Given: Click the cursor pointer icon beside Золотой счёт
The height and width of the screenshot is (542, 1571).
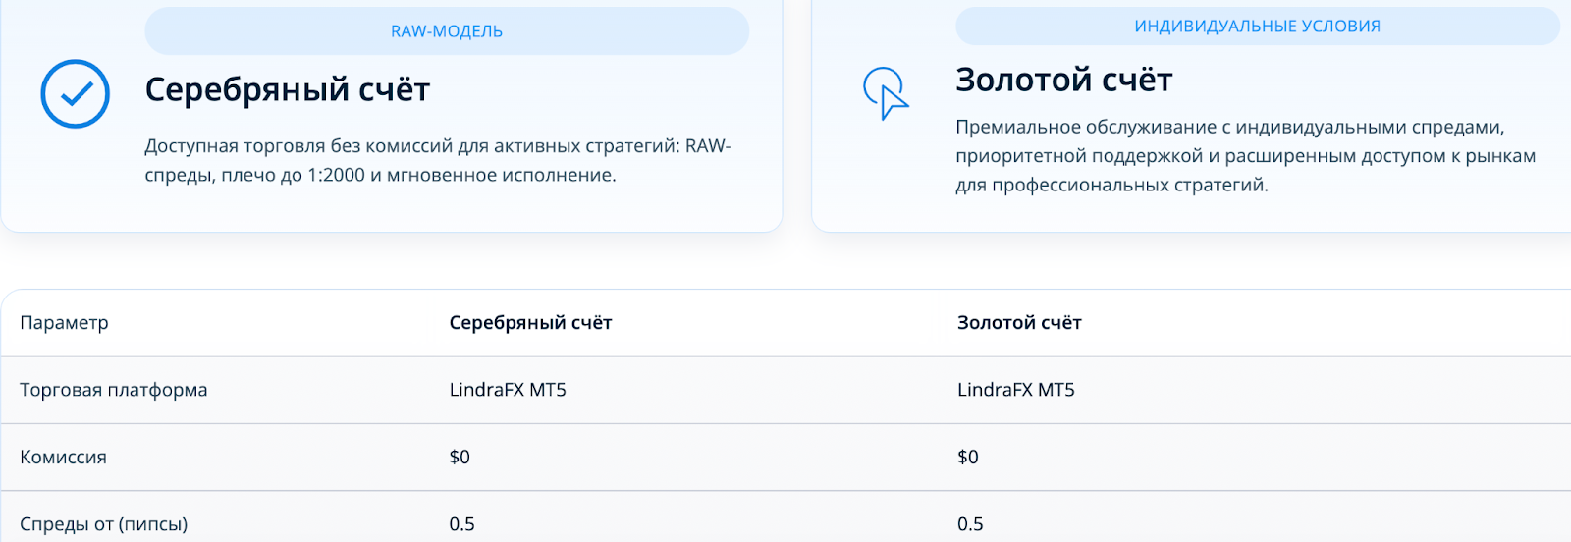Looking at the screenshot, I should [886, 94].
